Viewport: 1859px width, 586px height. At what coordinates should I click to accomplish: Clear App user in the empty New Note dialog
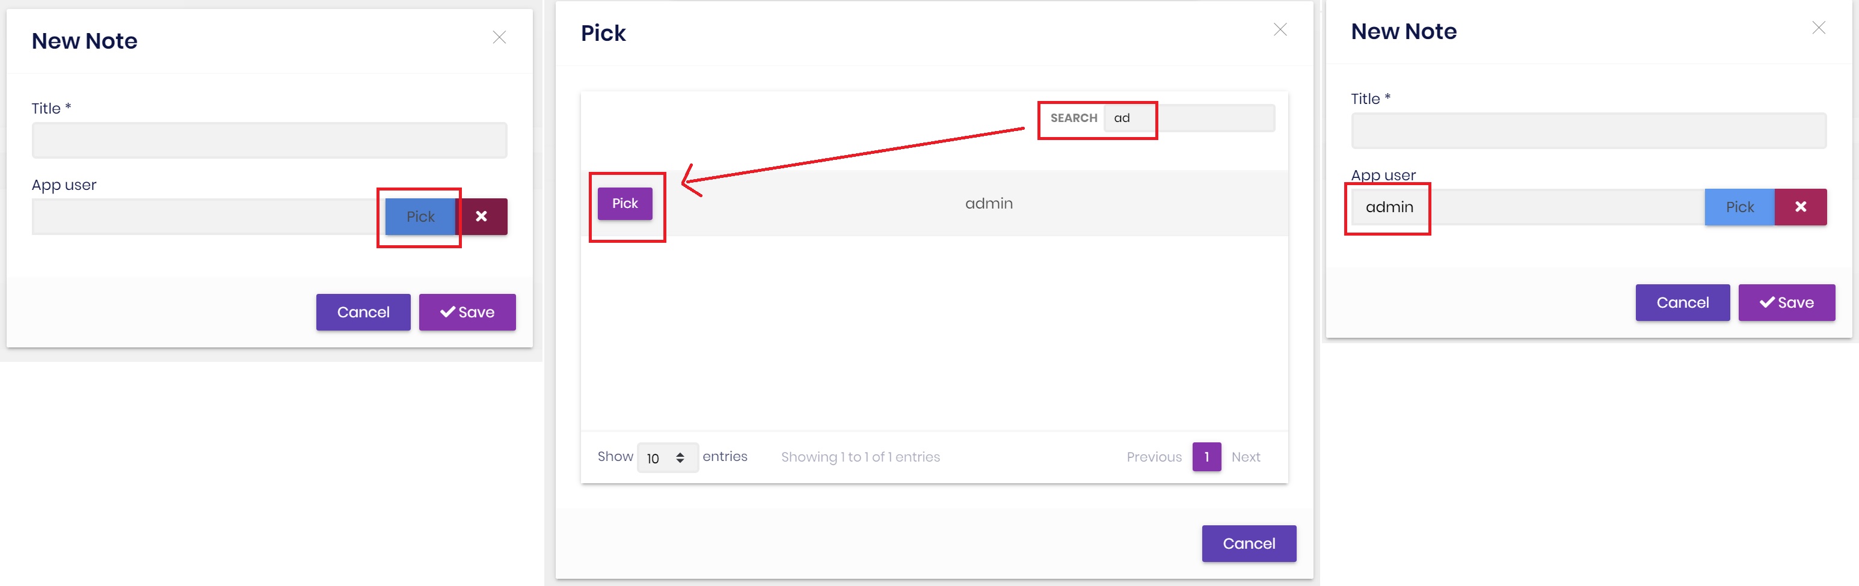(x=481, y=216)
